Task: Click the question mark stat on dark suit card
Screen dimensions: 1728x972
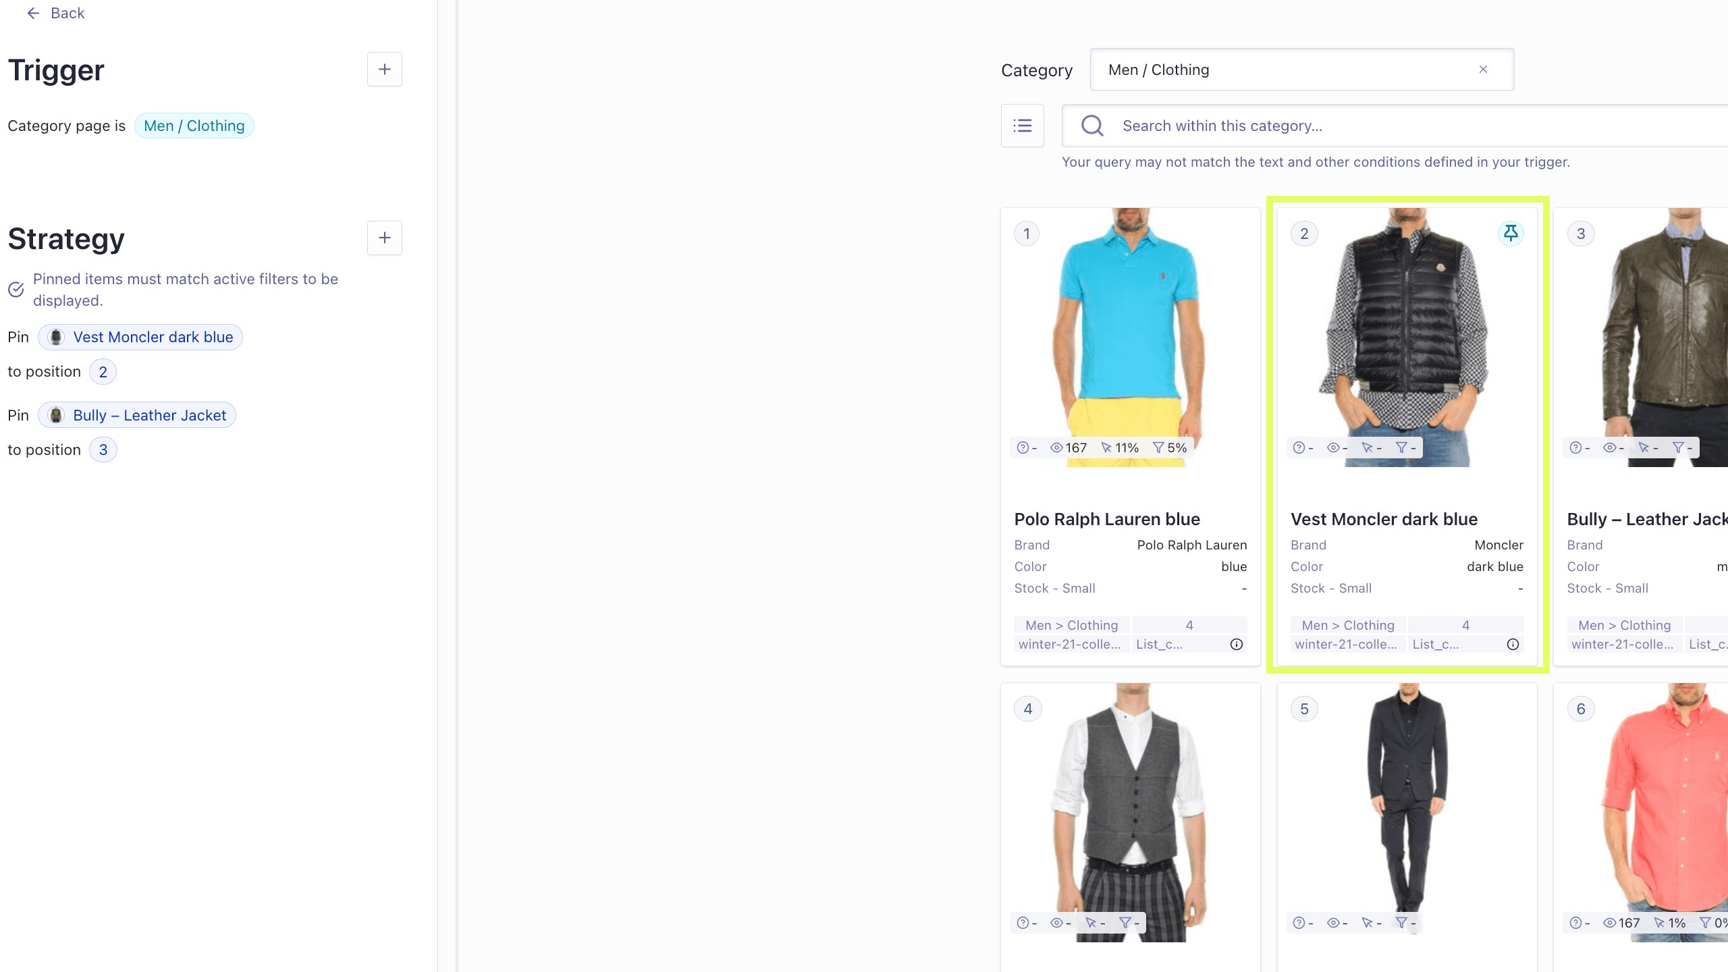Action: [1303, 923]
